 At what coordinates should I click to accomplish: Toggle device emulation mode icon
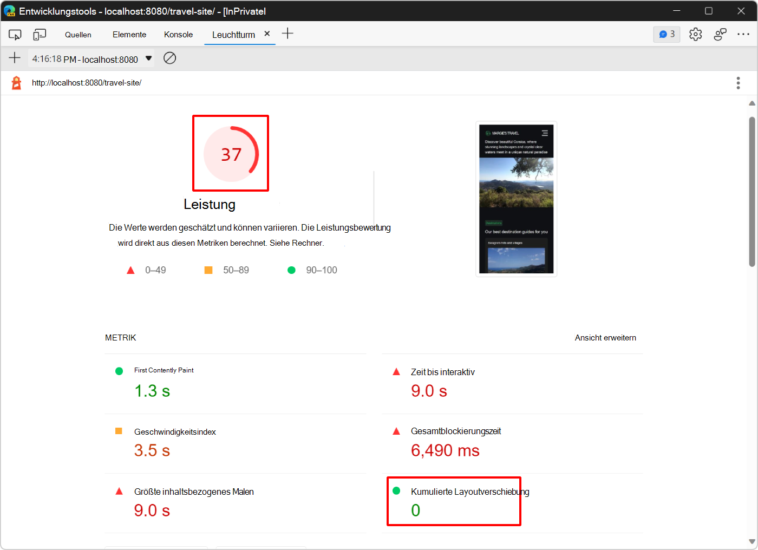pos(39,34)
